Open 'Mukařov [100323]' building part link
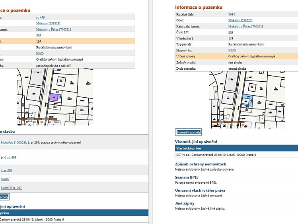This screenshot has height=224, width=298. coord(14,142)
